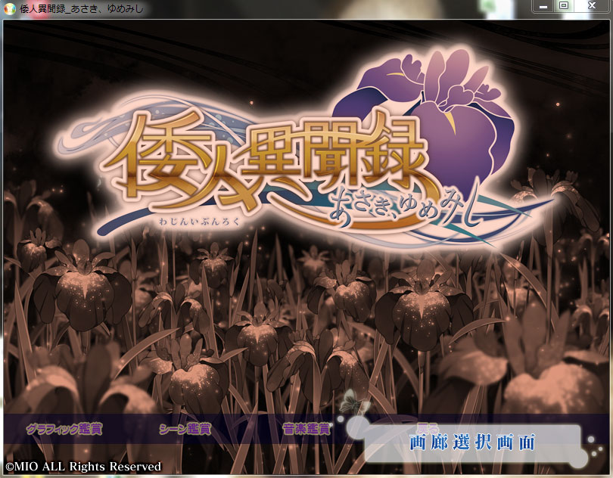The width and height of the screenshot is (613, 478).
Task: Open the 音楽鑑賞 music player
Action: [307, 429]
